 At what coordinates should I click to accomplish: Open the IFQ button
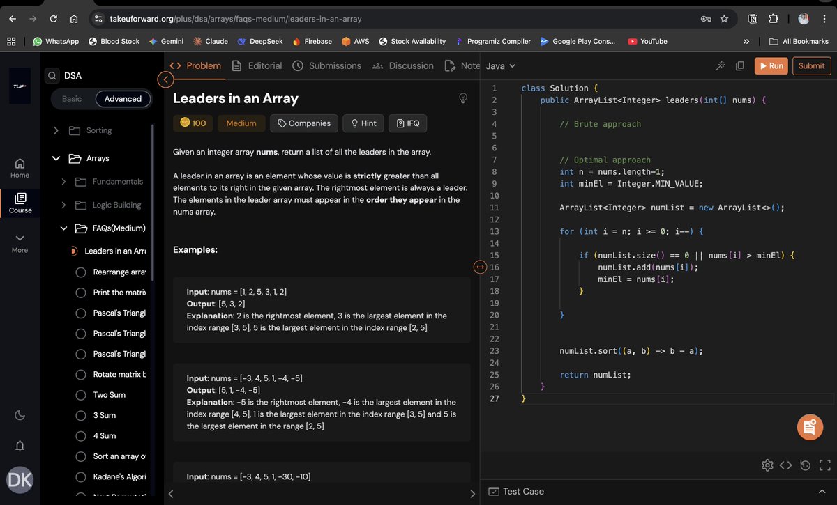coord(407,123)
